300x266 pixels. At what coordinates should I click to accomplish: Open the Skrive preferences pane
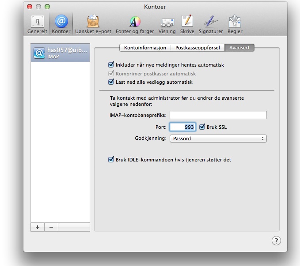pos(187,24)
